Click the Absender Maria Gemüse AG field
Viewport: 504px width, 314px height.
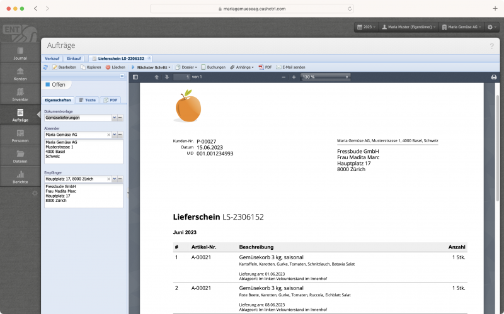click(75, 135)
